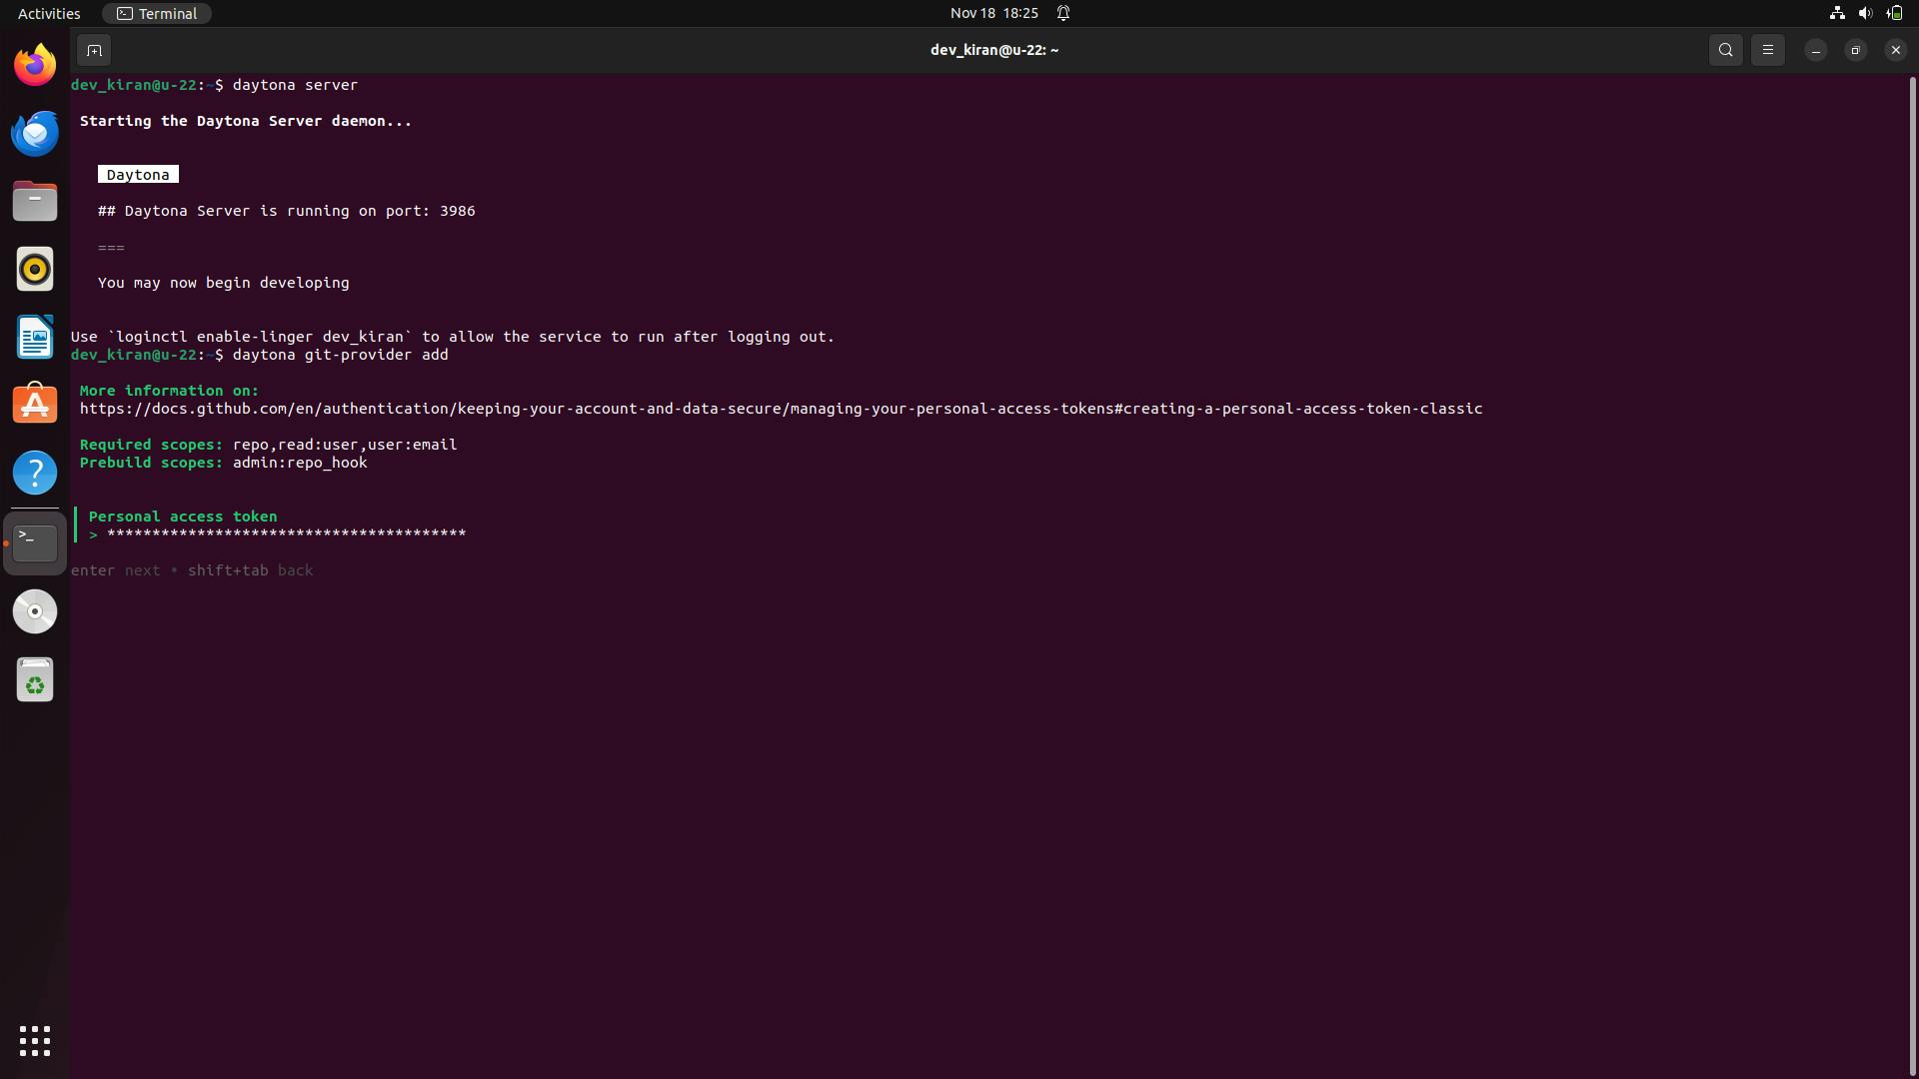Open the Help icon in dock
Screen dimensions: 1919x1079
coord(35,473)
